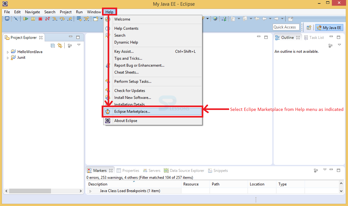
Task: Open the Project Explorer view menu triangle
Action: click(79, 45)
